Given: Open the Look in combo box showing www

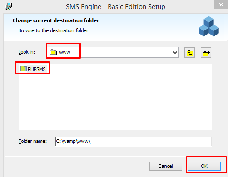Looking at the screenshot, I should 113,52.
